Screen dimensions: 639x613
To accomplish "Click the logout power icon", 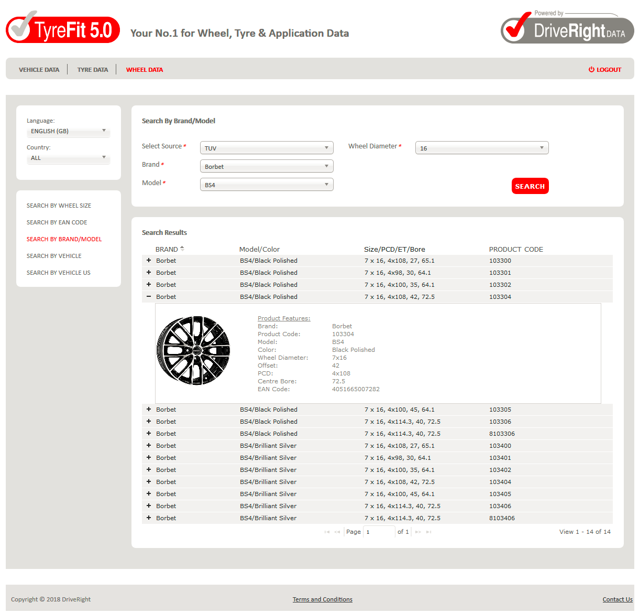I will tap(591, 69).
